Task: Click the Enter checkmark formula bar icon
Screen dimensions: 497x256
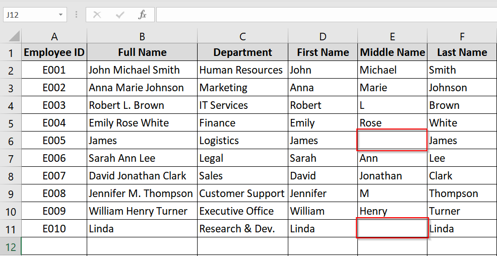Action: point(120,15)
